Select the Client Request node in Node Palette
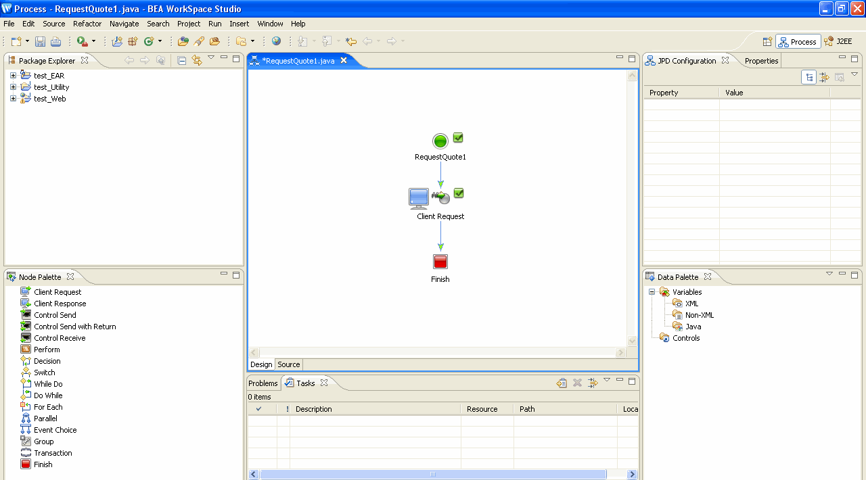The height and width of the screenshot is (480, 866). click(x=58, y=291)
